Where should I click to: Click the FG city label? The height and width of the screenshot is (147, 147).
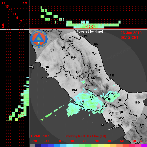138,103
